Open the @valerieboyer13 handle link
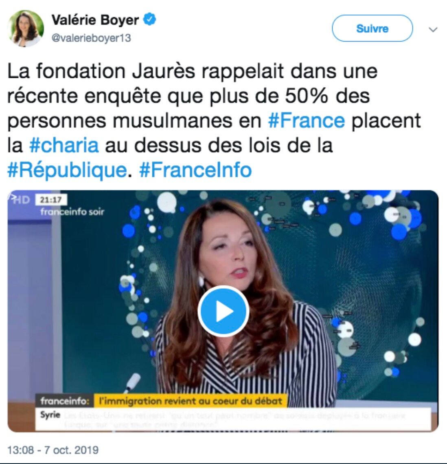The height and width of the screenshot is (464, 447). 91,38
